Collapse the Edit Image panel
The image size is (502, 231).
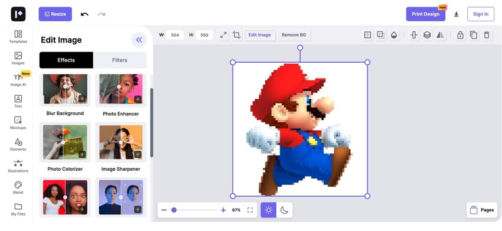pyautogui.click(x=139, y=40)
